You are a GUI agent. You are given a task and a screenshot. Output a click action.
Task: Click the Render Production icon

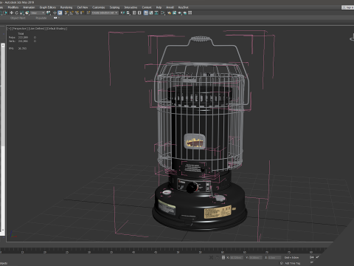(x=180, y=13)
